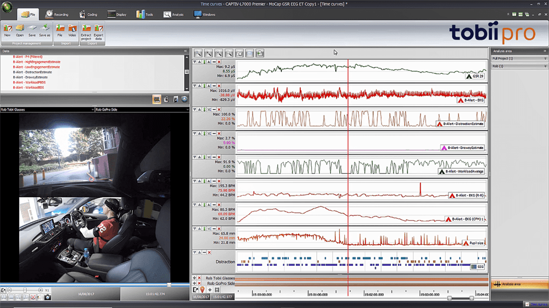
Task: Take a snapshot with the video camera icon
Action: click(48, 296)
